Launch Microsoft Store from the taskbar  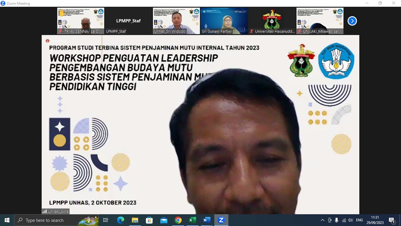point(149,220)
